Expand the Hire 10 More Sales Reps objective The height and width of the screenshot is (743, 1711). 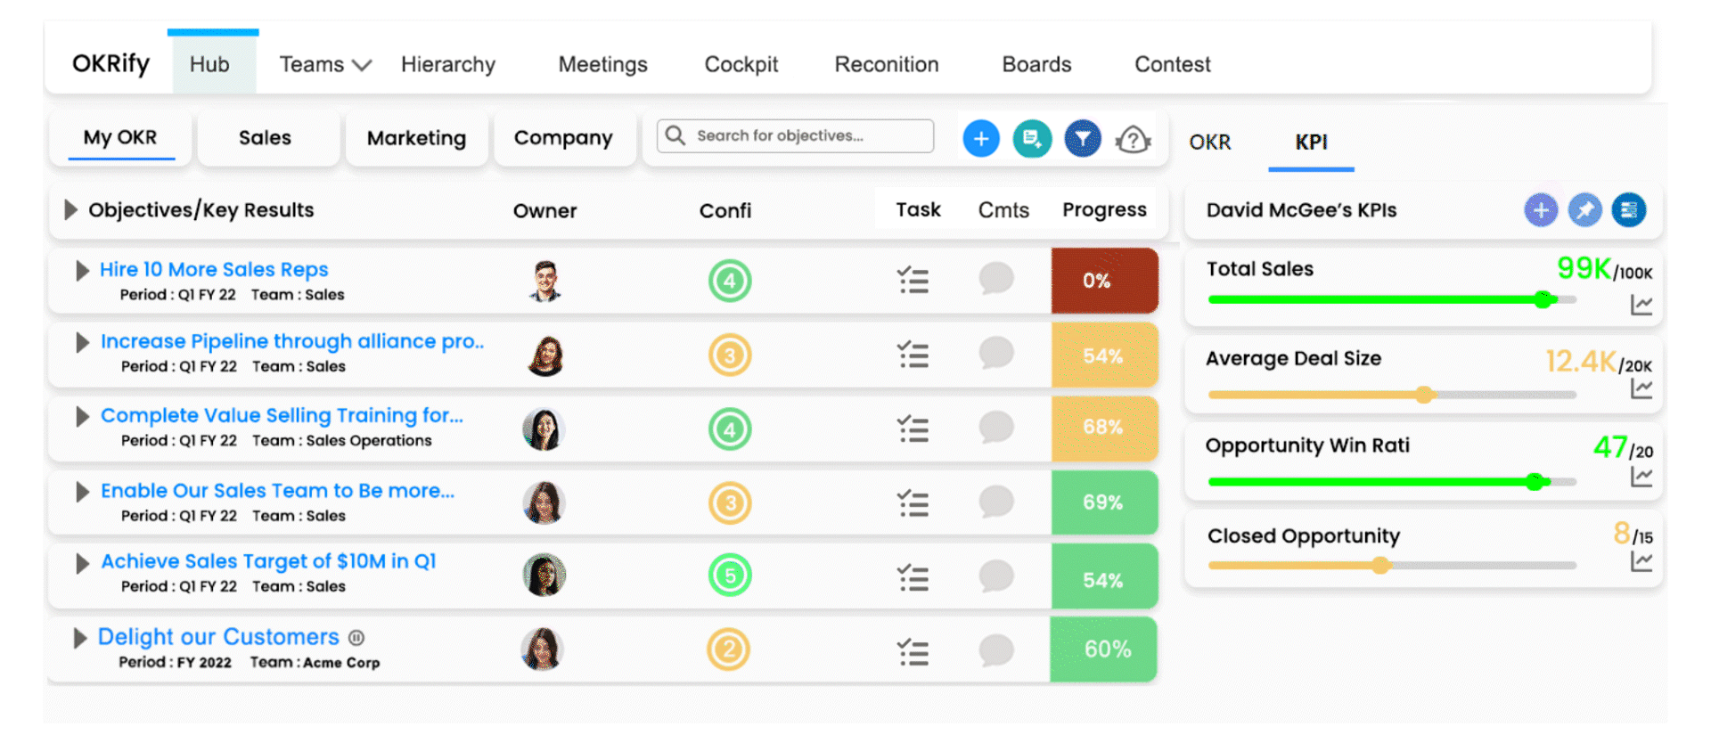tap(82, 271)
